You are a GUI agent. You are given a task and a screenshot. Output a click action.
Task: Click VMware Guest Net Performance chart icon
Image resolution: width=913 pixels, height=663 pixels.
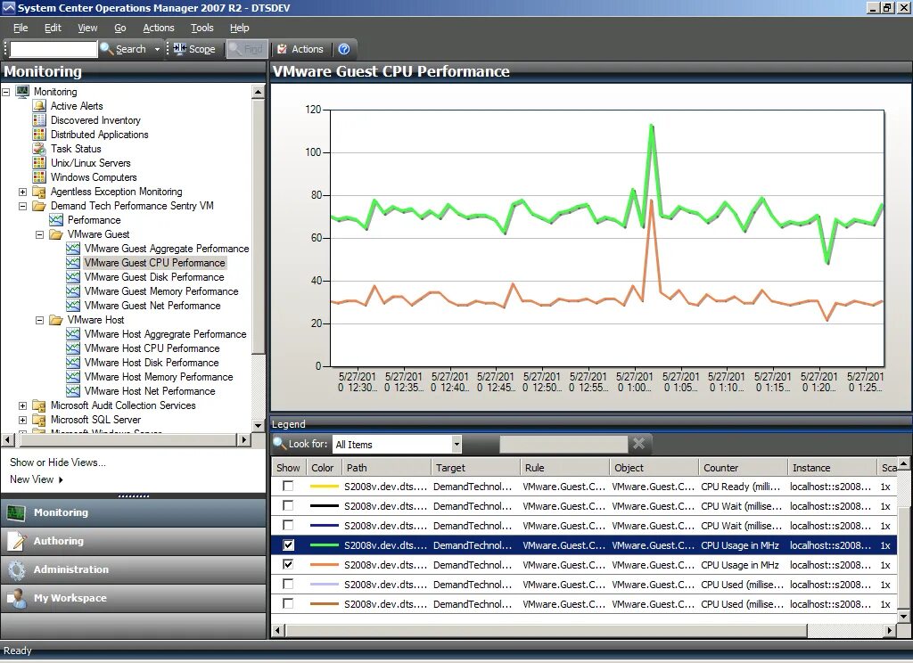click(x=73, y=306)
